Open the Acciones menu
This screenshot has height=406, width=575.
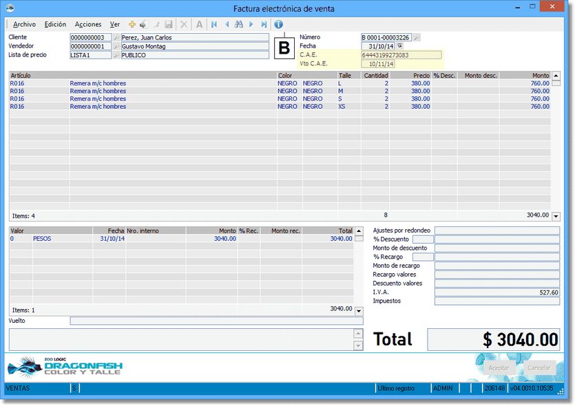point(87,24)
